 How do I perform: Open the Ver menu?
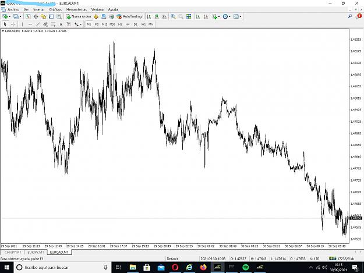pos(26,9)
